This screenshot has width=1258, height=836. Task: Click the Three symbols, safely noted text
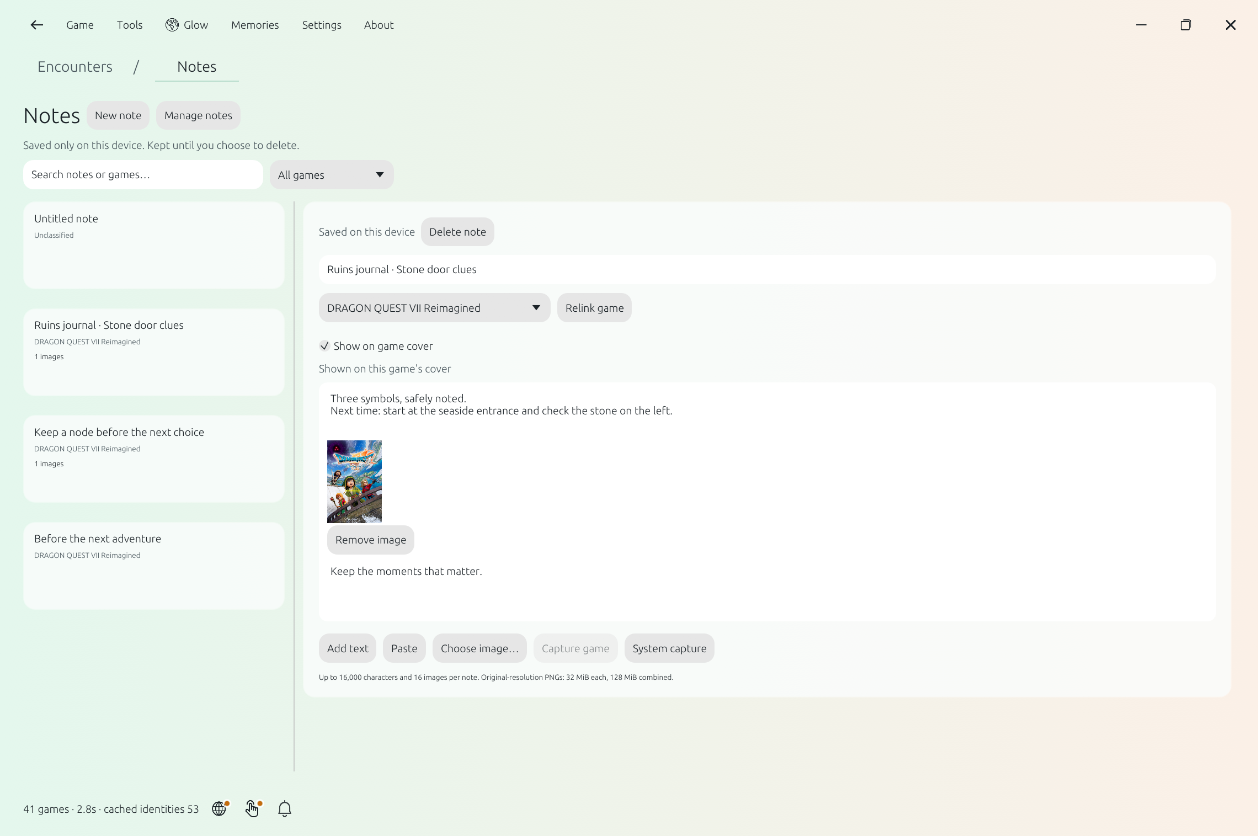tap(398, 398)
